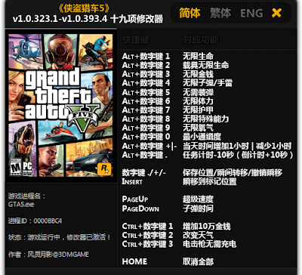Click the PageUp hotkey label
This screenshot has height=275, width=302.
click(x=135, y=199)
